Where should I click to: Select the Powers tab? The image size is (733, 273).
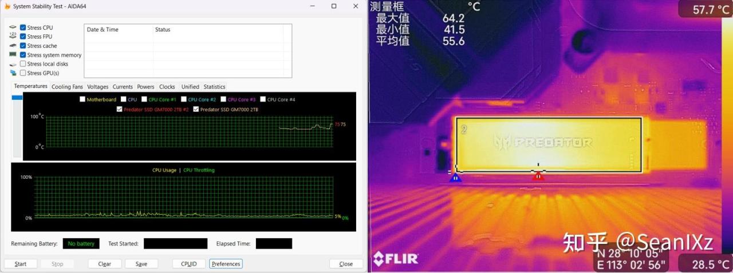pyautogui.click(x=145, y=87)
